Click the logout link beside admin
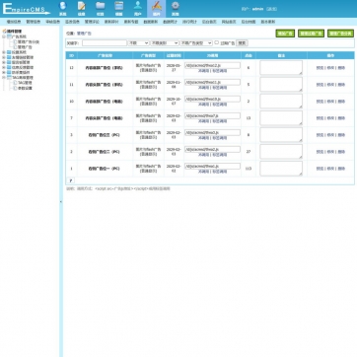 point(271,9)
